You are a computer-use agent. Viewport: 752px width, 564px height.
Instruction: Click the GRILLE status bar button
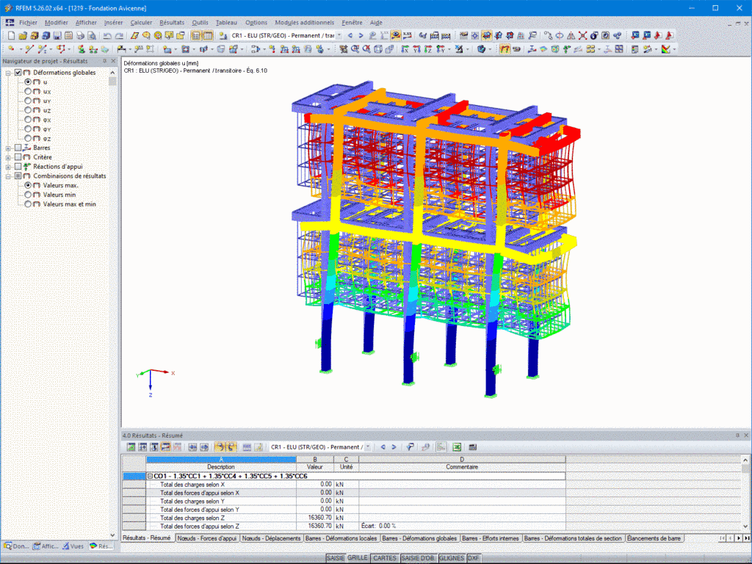pos(358,558)
